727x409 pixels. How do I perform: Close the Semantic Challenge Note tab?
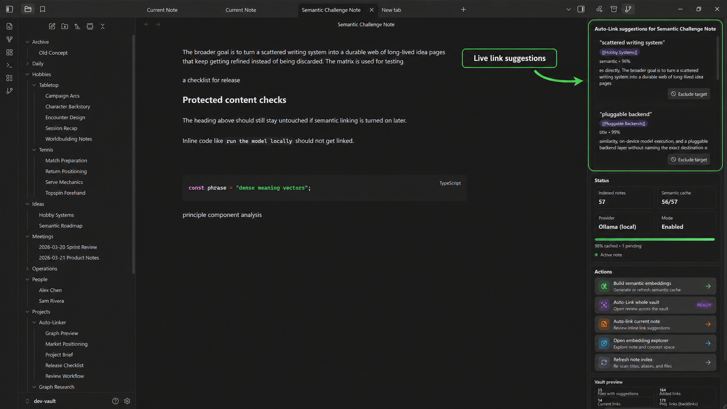pyautogui.click(x=371, y=10)
